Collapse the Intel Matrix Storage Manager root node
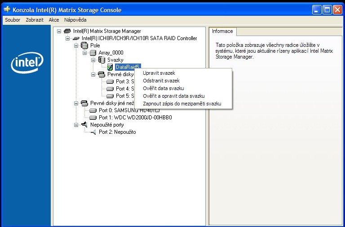Image resolution: width=345 pixels, height=227 pixels. [x=59, y=31]
